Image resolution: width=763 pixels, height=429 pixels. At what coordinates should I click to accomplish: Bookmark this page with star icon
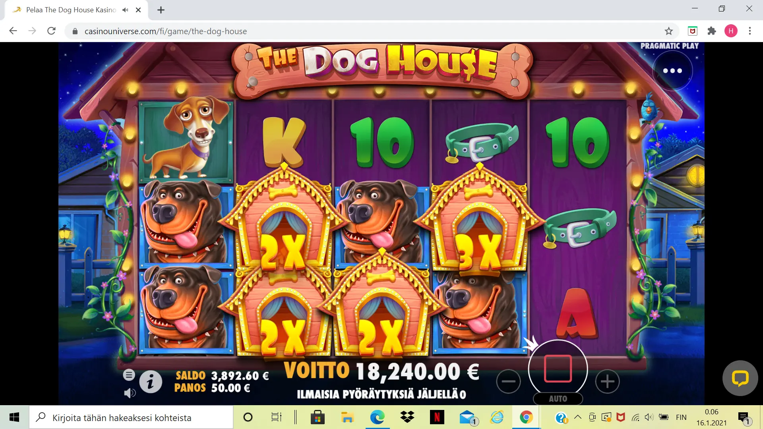tap(669, 31)
